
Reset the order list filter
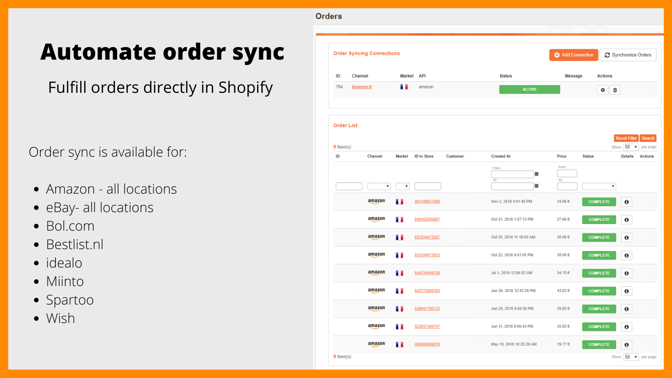(x=626, y=138)
